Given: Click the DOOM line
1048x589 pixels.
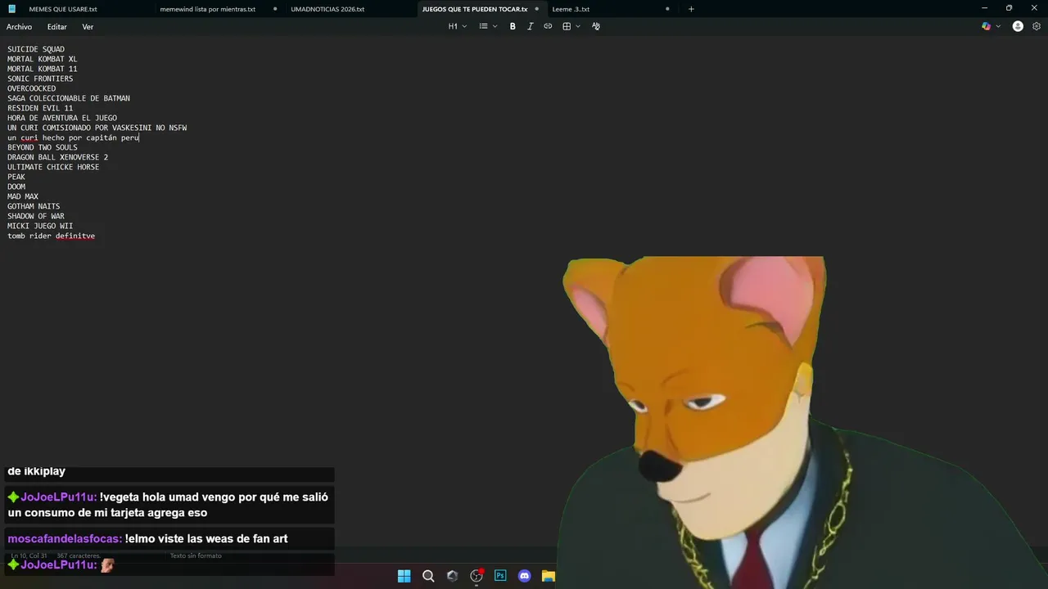Looking at the screenshot, I should [16, 187].
